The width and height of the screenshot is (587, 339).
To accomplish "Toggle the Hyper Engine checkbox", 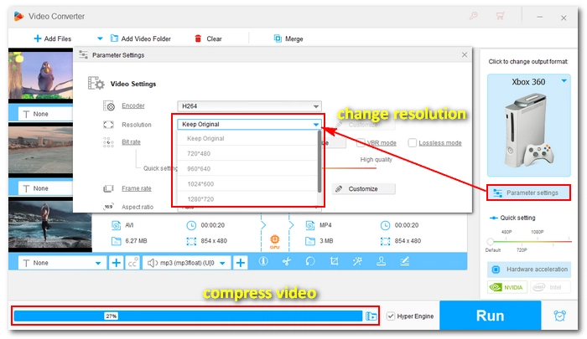I will 391,316.
